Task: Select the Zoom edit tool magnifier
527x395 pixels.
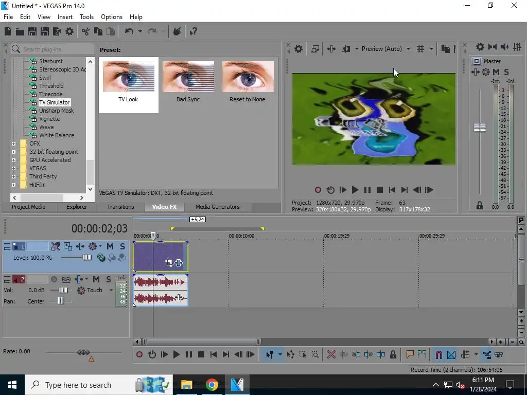Action: point(315,354)
